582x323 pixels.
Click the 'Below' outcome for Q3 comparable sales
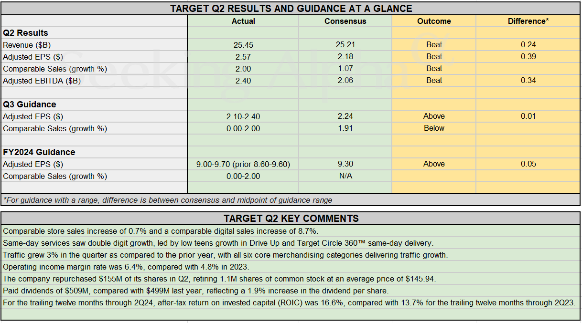[433, 128]
